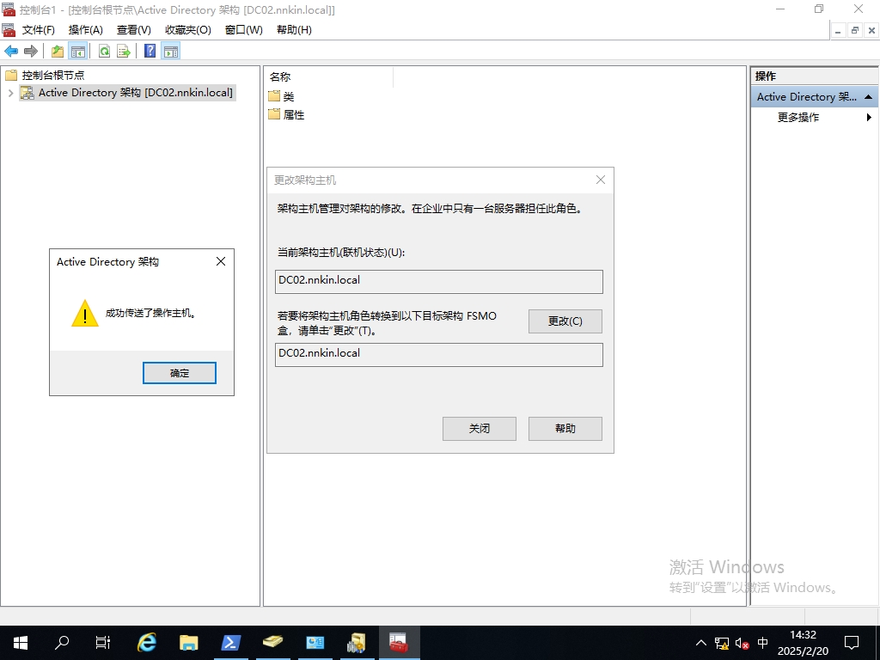This screenshot has height=660, width=880.
Task: Open the 操作(A) menu
Action: click(85, 30)
